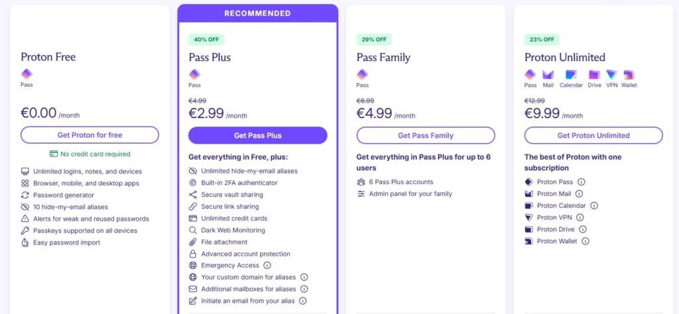
Task: Choose the Get Pass Family button
Action: point(426,135)
